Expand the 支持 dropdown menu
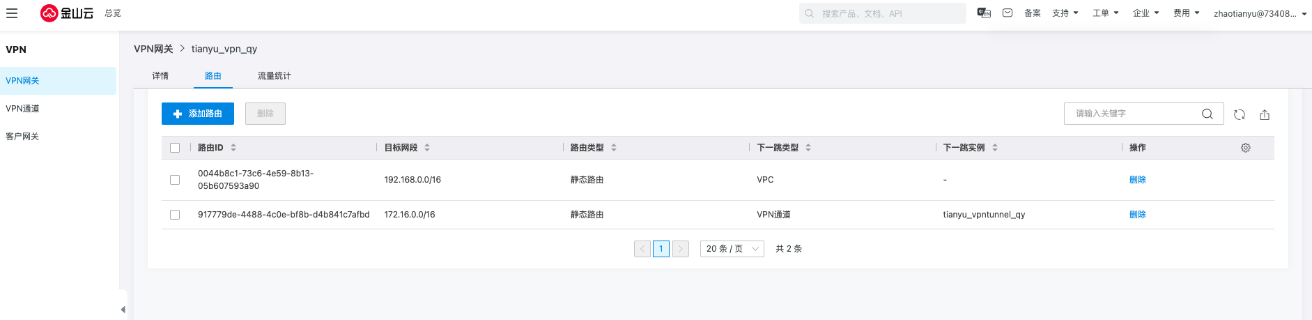Viewport: 1312px width, 320px height. pyautogui.click(x=1065, y=13)
